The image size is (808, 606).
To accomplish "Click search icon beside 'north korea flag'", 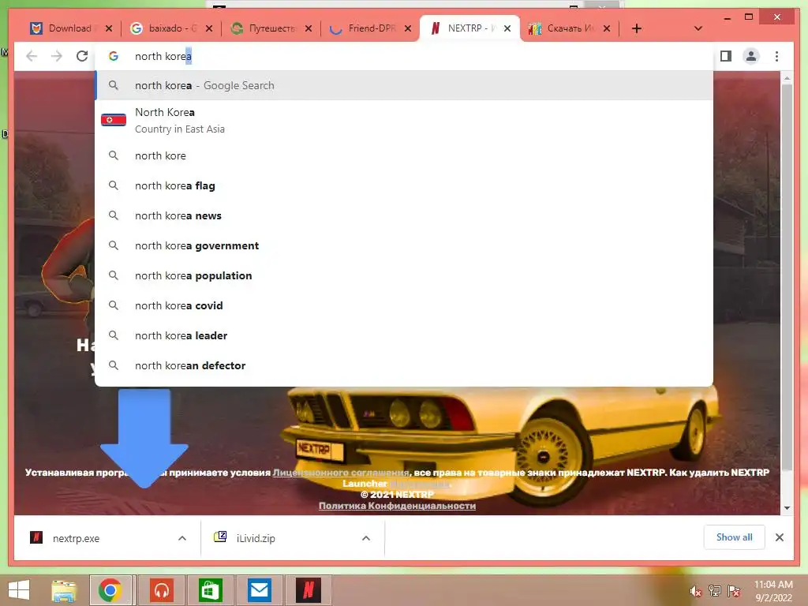I will 114,185.
